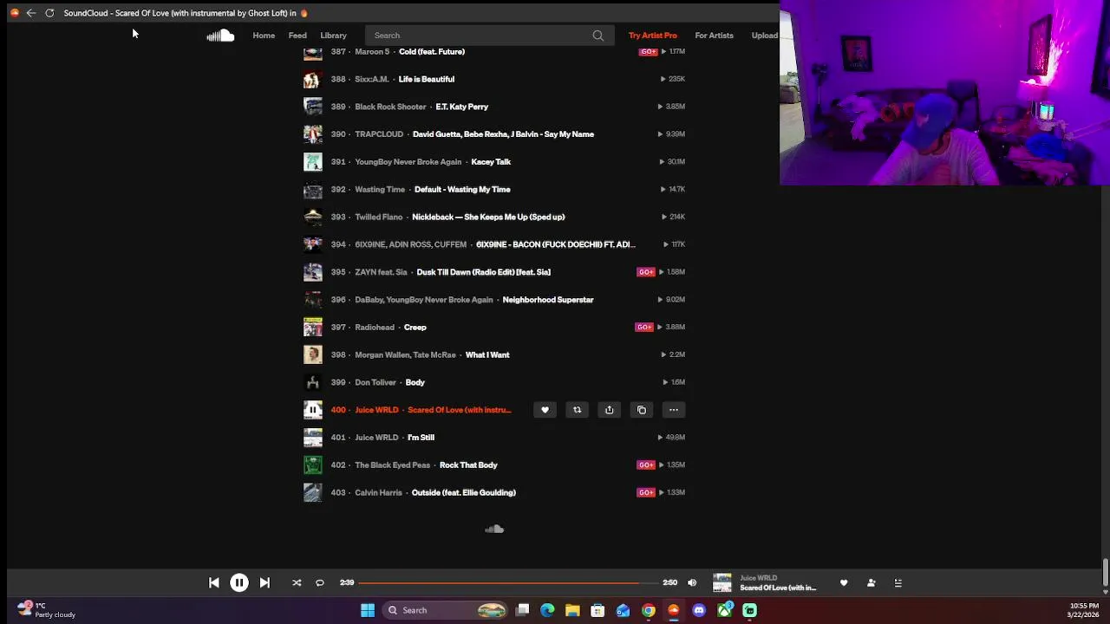1110x624 pixels.
Task: Click the GO+ badge on Creep row
Action: coord(644,327)
